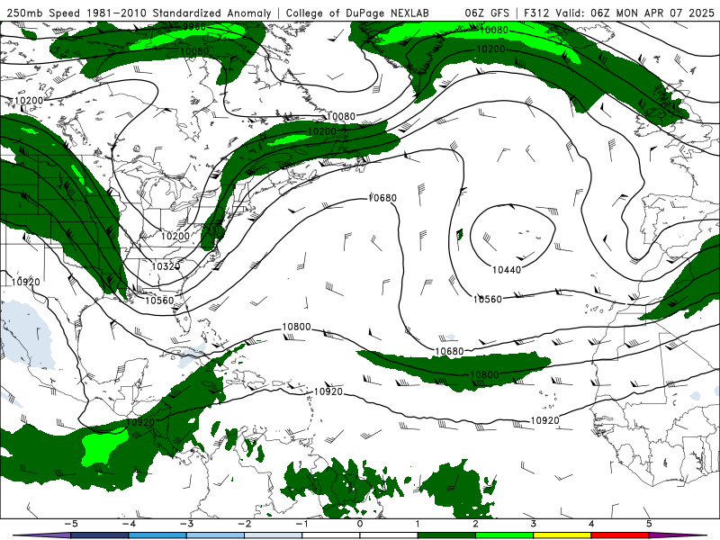Click the '2' colorbar tick label
This screenshot has height=540, width=720.
point(476,524)
